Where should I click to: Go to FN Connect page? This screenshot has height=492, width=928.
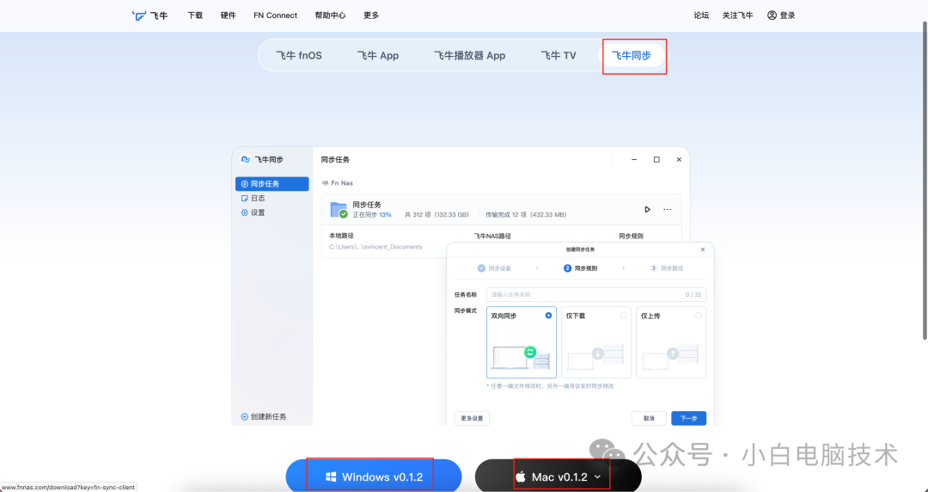[x=275, y=15]
